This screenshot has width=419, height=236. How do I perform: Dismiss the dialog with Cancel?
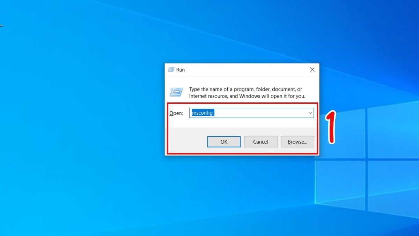click(x=260, y=142)
